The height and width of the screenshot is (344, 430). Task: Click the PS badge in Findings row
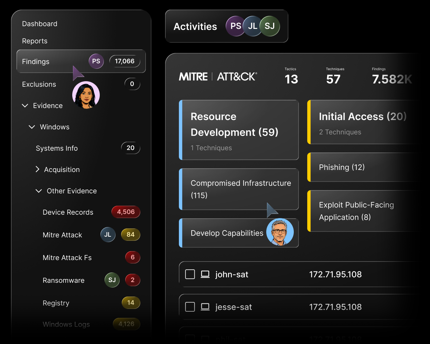tap(96, 61)
